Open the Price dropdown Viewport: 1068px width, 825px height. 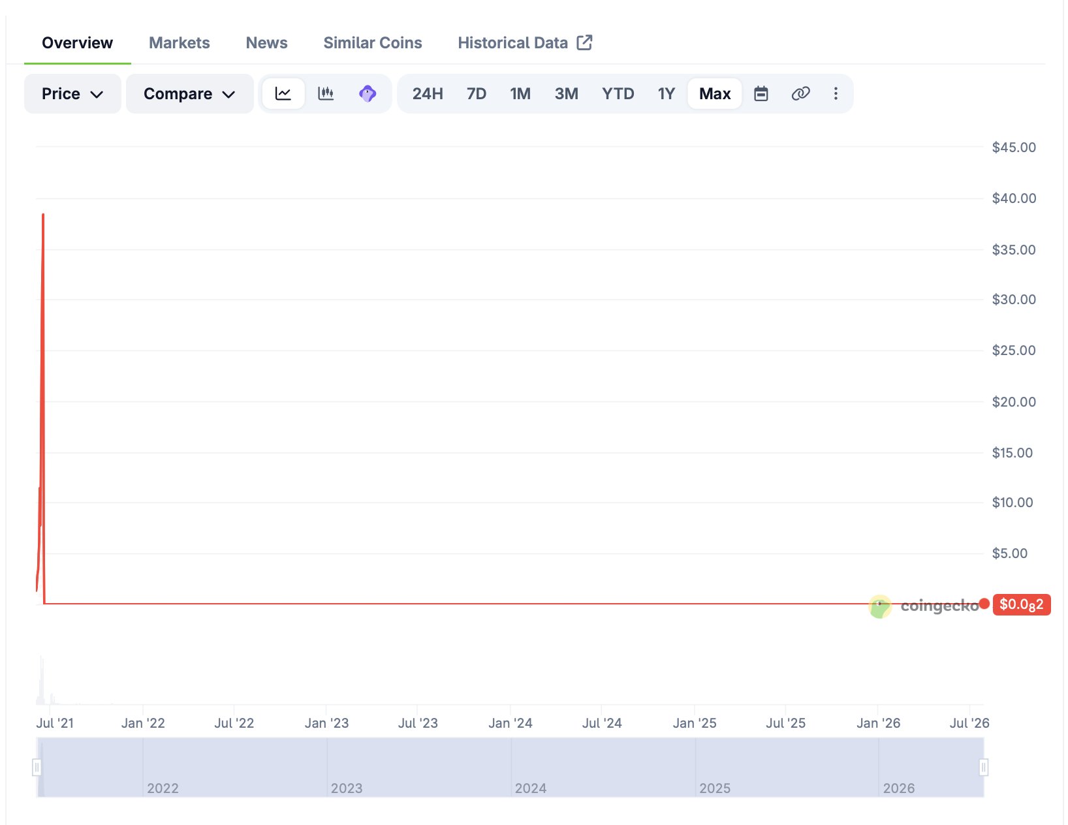72,93
